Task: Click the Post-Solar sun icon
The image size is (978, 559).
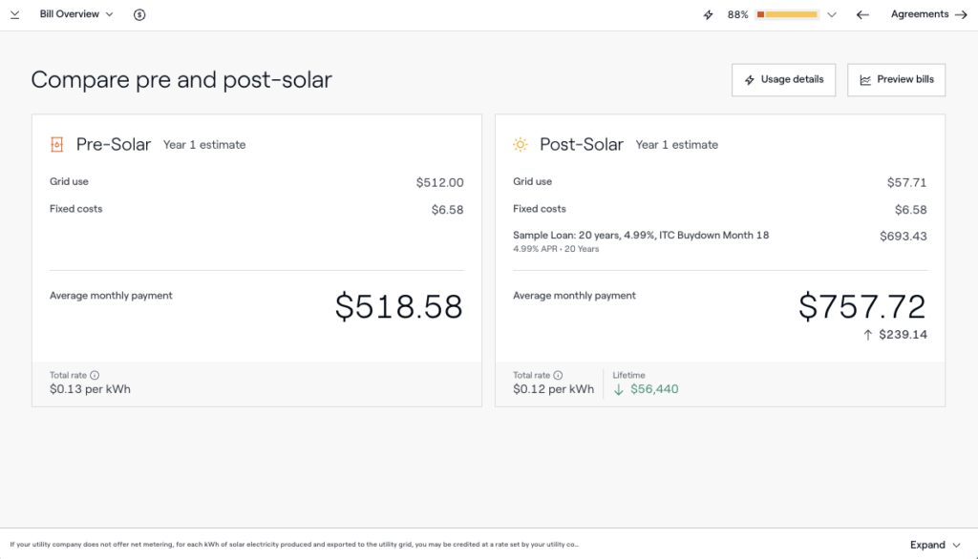Action: pyautogui.click(x=521, y=145)
